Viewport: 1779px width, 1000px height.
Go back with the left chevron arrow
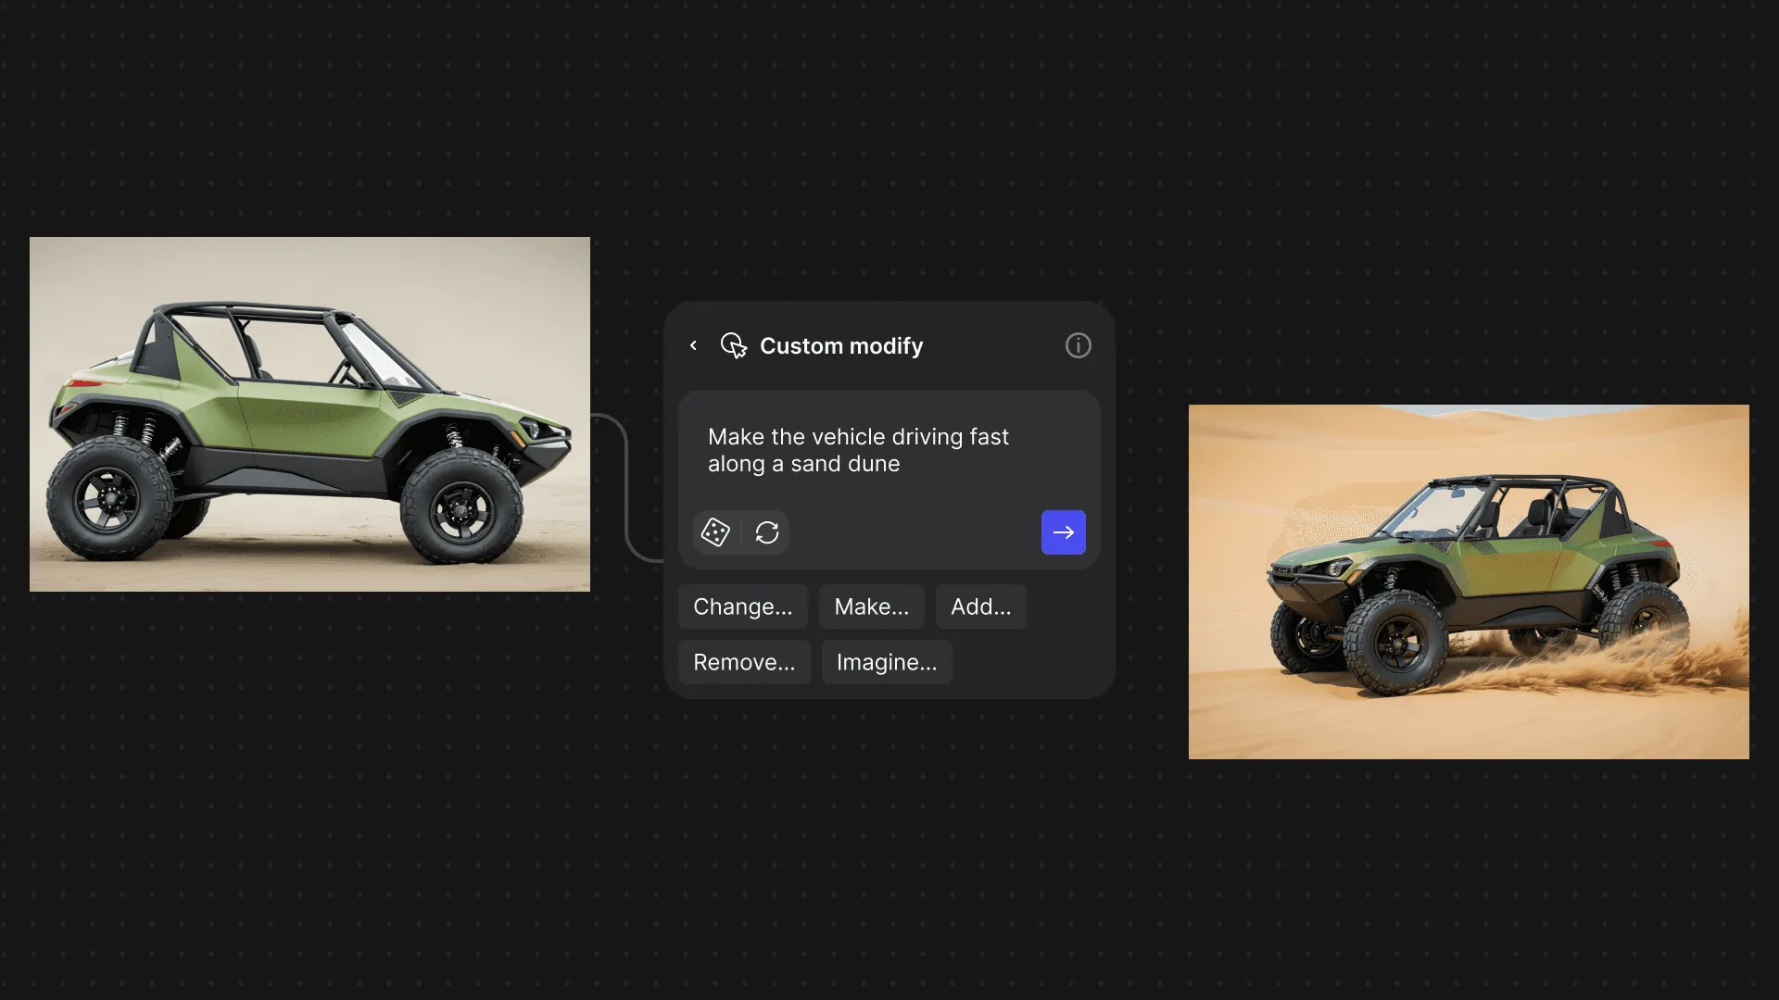pos(693,345)
